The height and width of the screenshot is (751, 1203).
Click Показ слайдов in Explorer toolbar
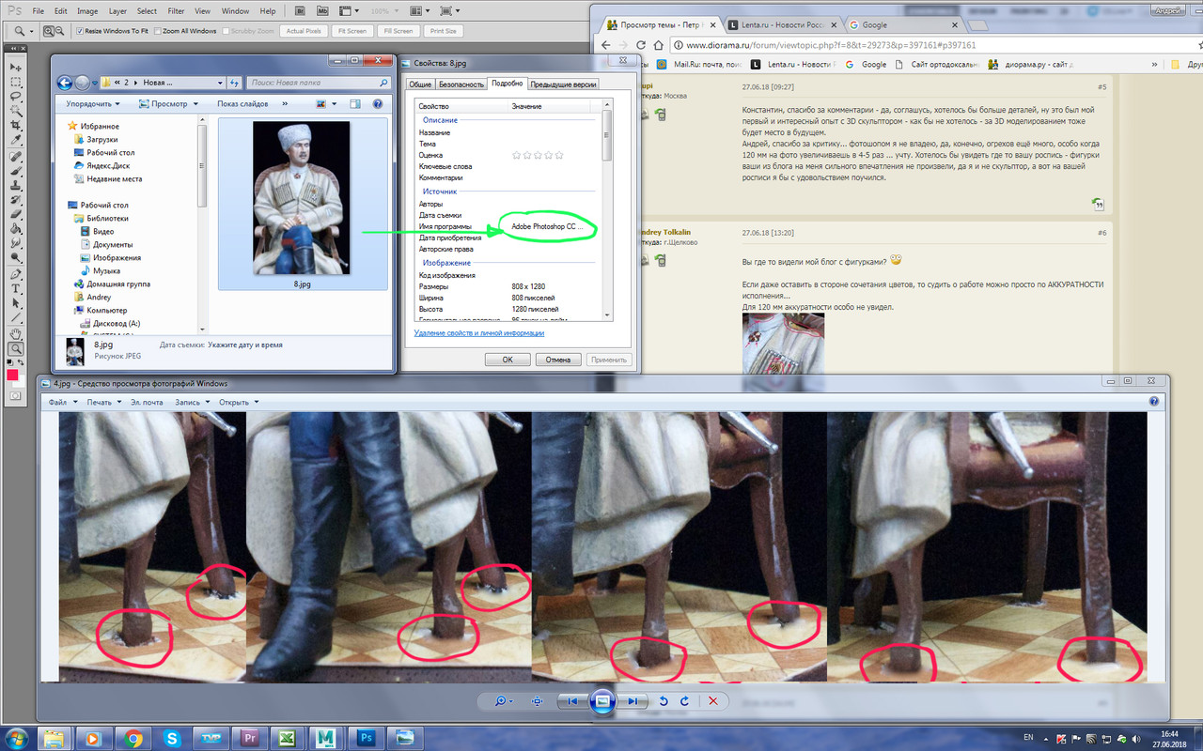pos(242,103)
